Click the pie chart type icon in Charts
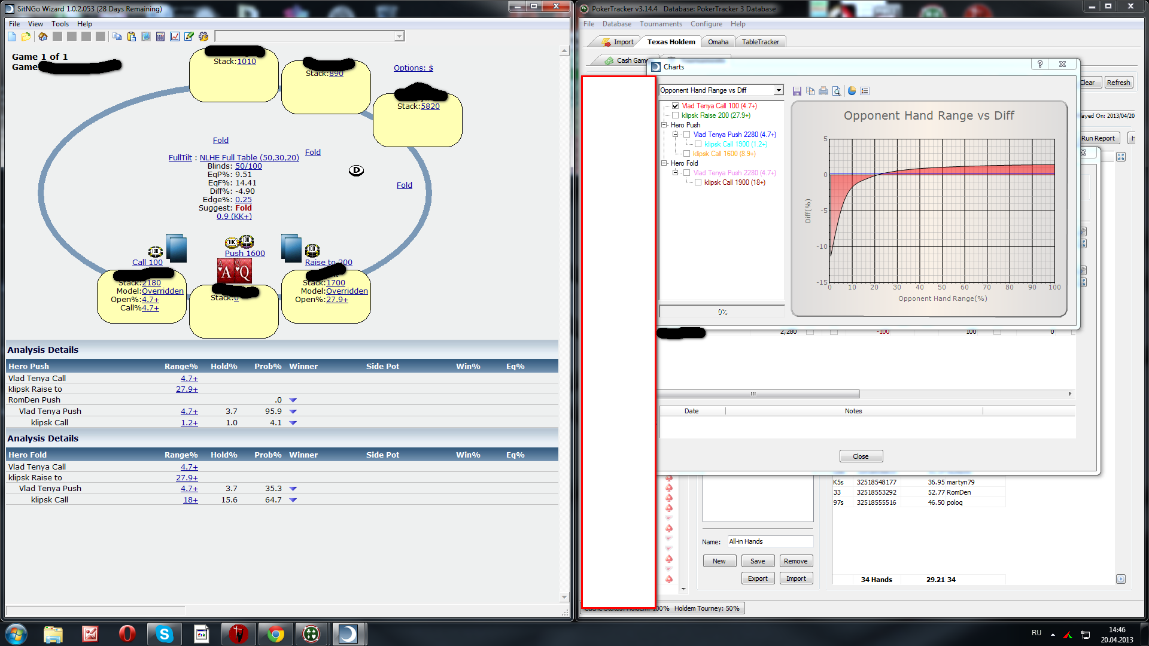This screenshot has width=1149, height=646. [852, 91]
